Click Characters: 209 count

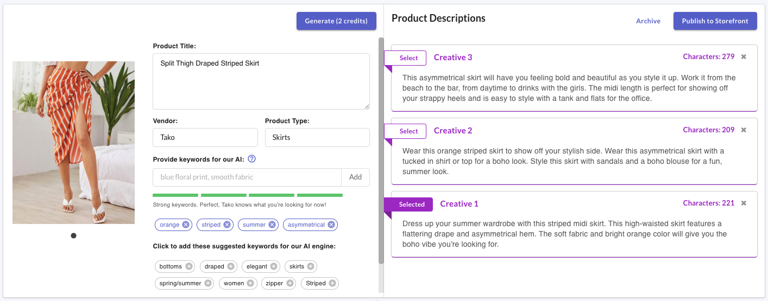[709, 130]
